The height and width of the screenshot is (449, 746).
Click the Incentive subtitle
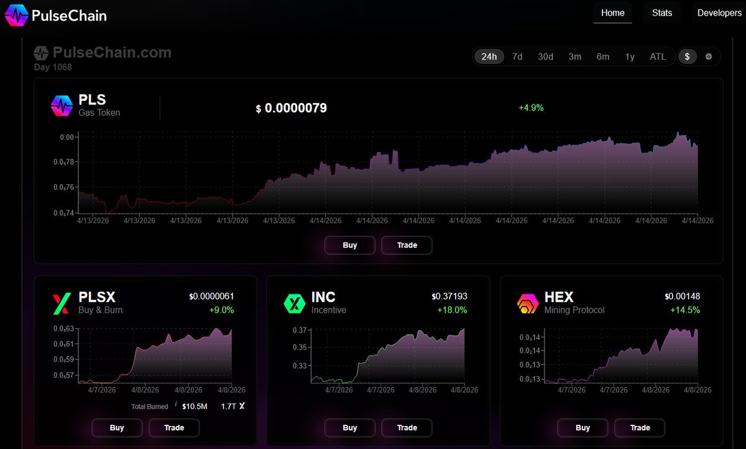click(329, 310)
